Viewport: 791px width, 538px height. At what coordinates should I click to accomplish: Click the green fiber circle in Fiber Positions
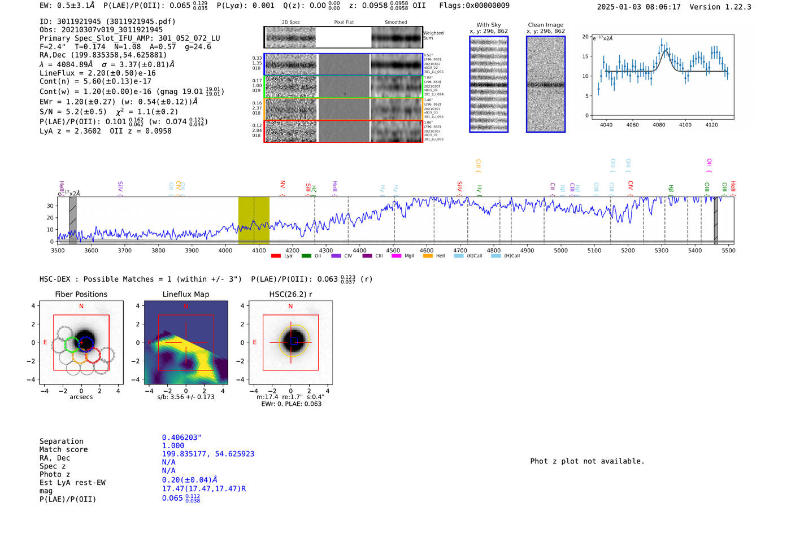pos(72,344)
